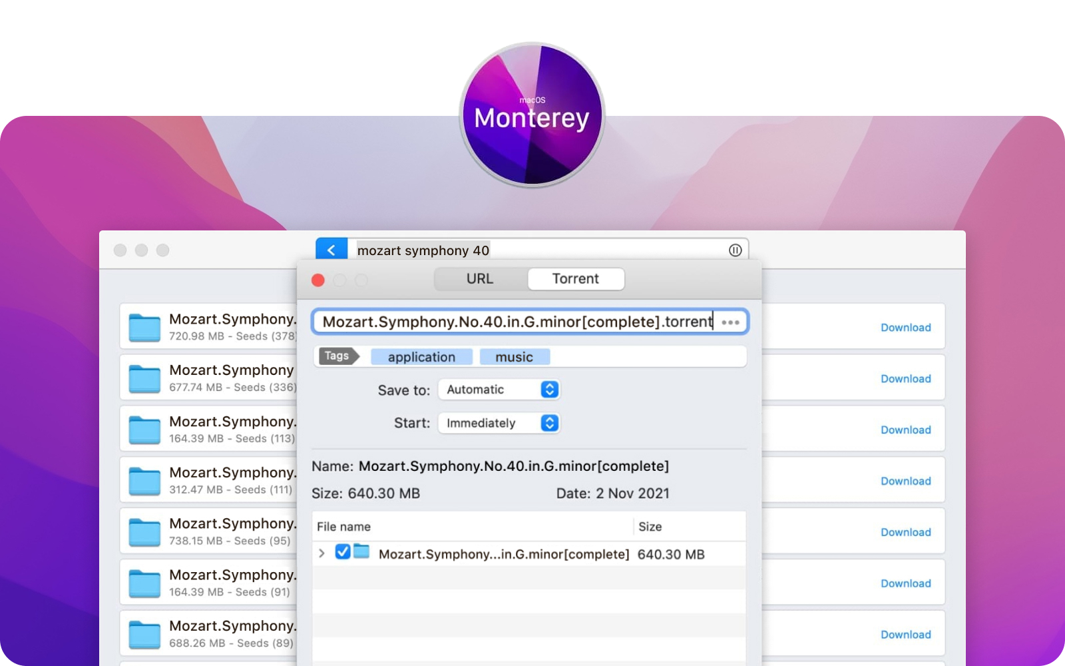The image size is (1065, 666).
Task: Select the music tag
Action: point(515,357)
